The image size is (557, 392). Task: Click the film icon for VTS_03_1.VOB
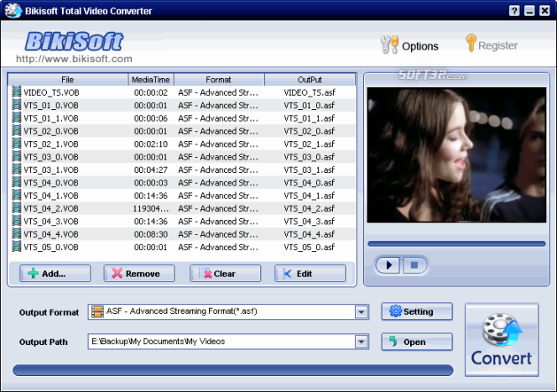tap(16, 169)
